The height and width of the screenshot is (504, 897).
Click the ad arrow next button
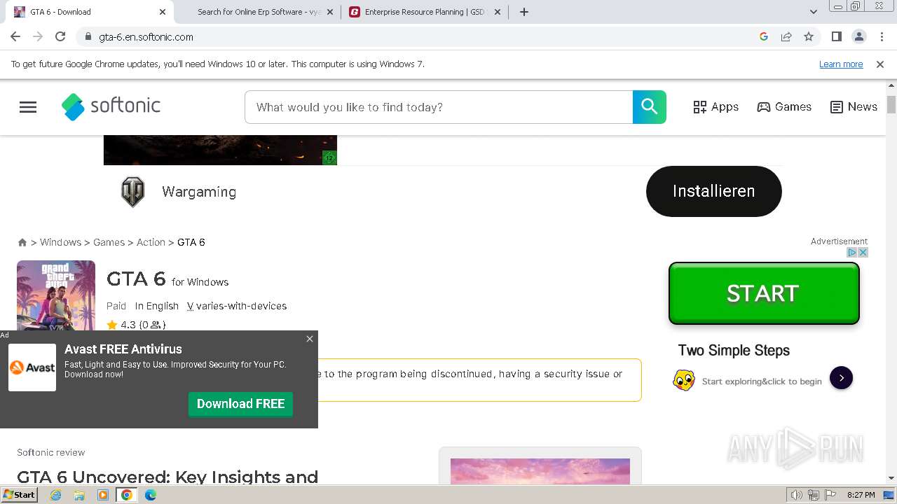point(841,378)
